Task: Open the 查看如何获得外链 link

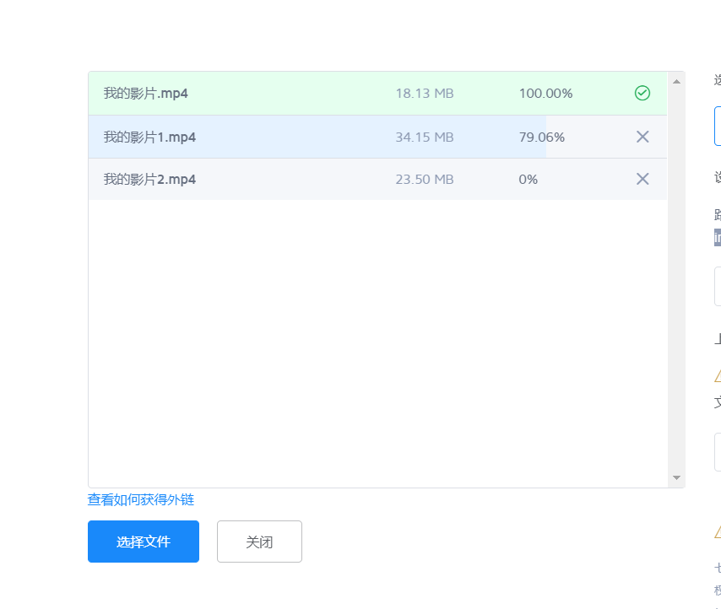Action: [x=141, y=499]
